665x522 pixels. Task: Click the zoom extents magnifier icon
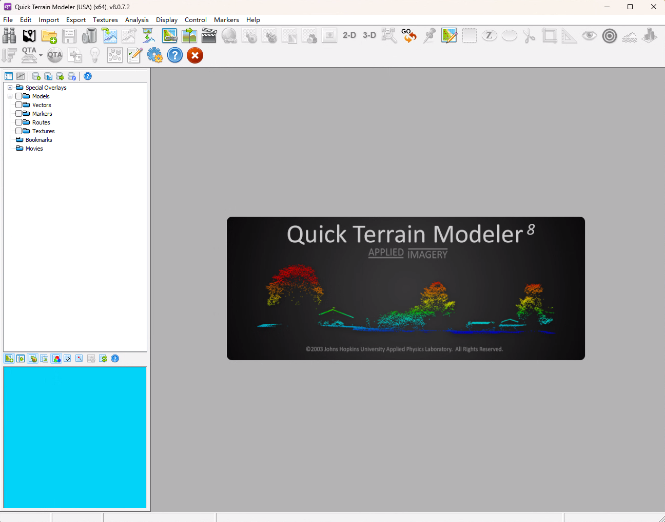click(389, 35)
